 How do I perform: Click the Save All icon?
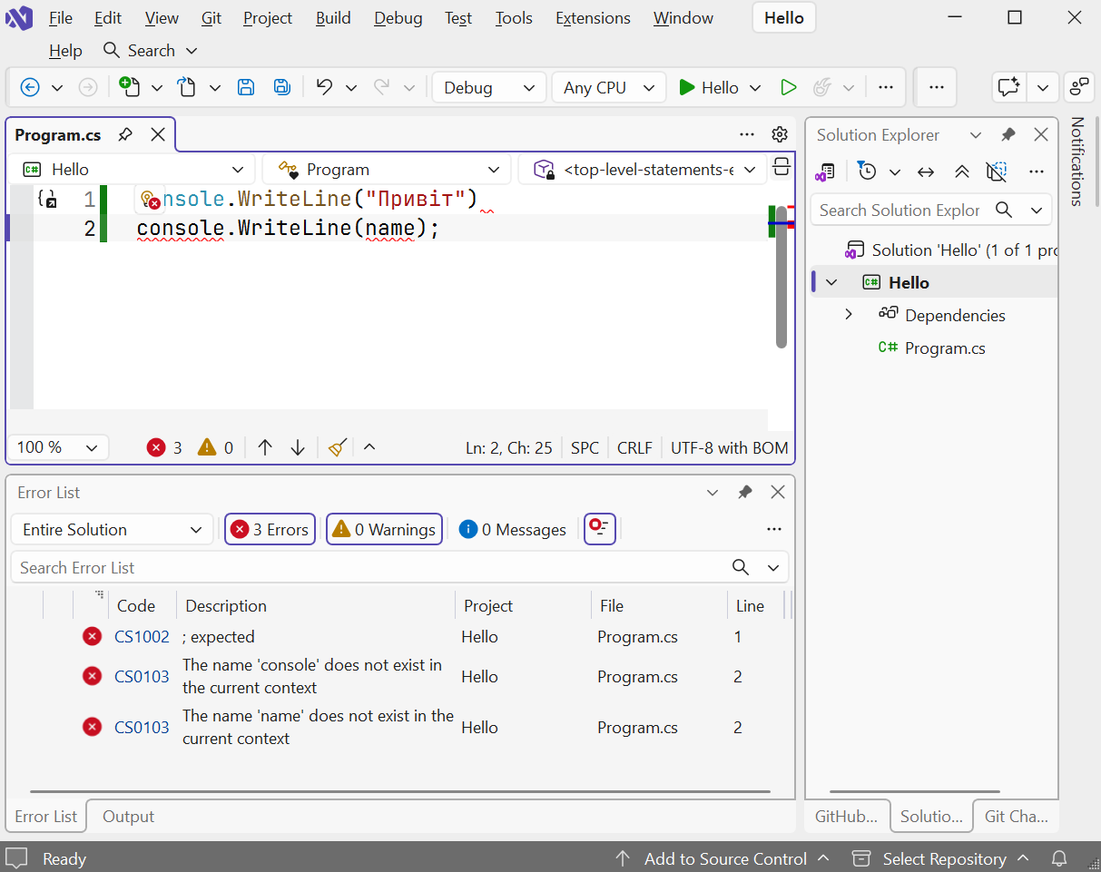coord(282,87)
